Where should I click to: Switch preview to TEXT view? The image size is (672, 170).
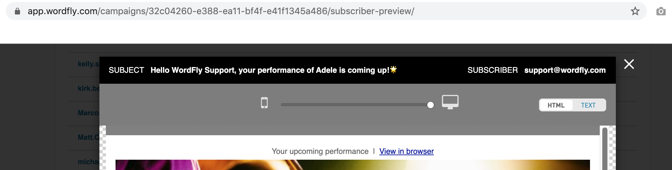pos(588,105)
